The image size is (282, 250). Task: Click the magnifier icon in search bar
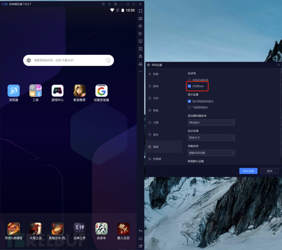108,60
